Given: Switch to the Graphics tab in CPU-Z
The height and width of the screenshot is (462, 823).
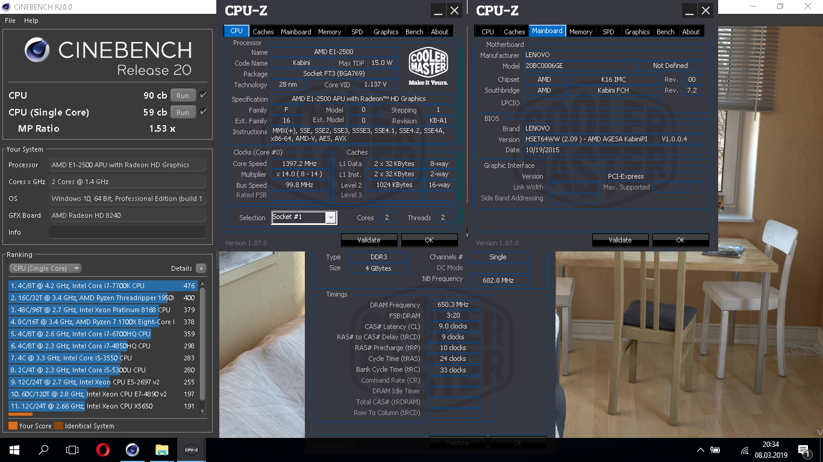Looking at the screenshot, I should [x=386, y=31].
